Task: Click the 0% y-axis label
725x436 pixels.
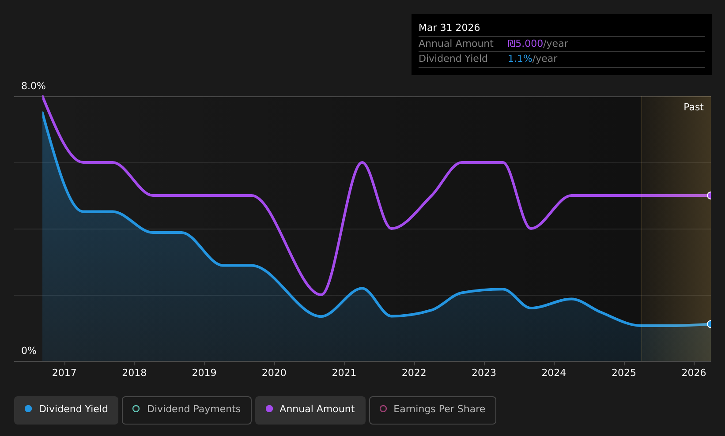Action: tap(29, 351)
